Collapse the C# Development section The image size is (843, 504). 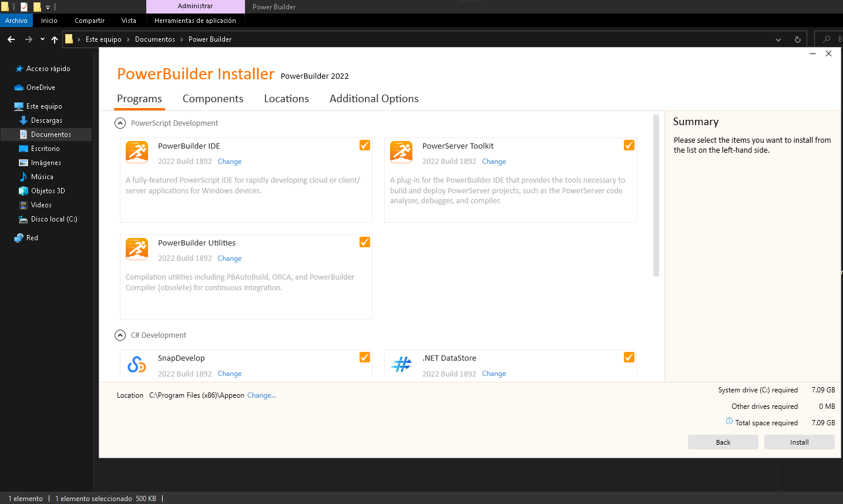(x=120, y=335)
